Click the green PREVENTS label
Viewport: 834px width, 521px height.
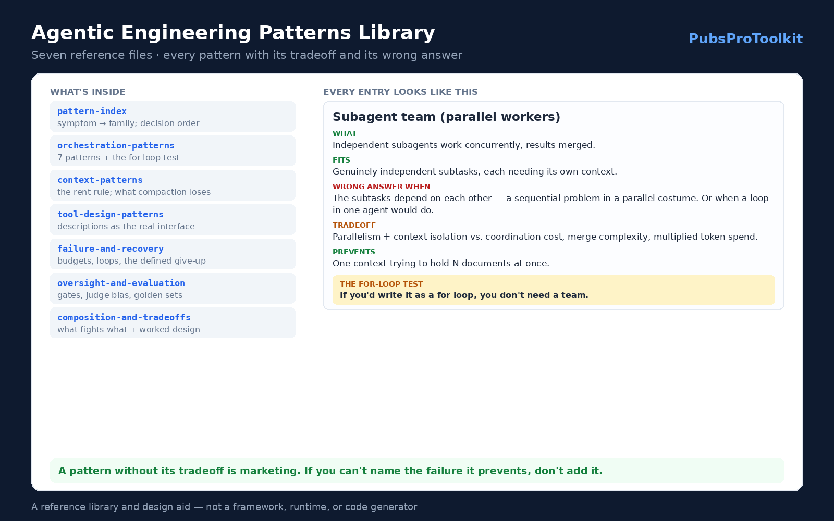[353, 252]
